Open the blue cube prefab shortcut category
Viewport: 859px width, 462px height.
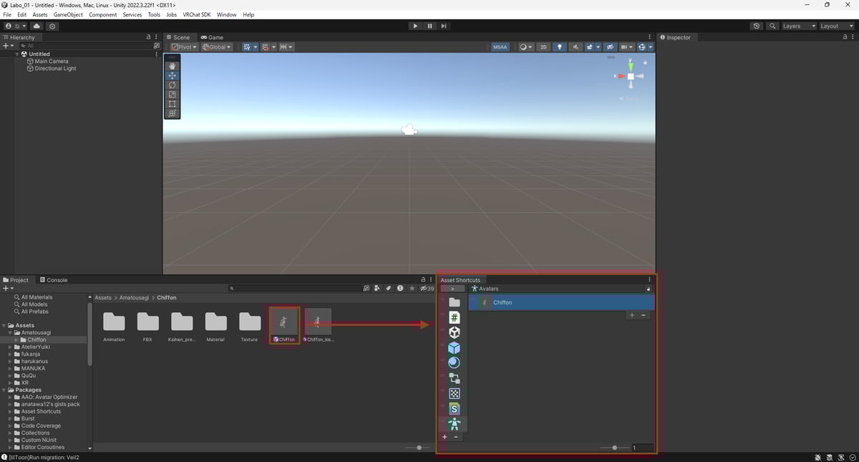click(454, 347)
